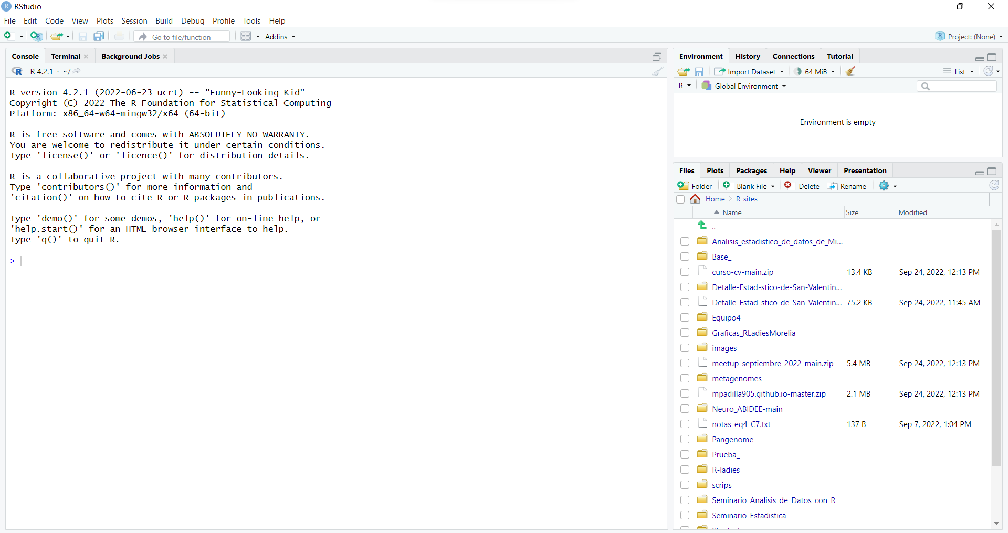The width and height of the screenshot is (1008, 533).
Task: Click the Rename button in Files
Action: click(847, 186)
